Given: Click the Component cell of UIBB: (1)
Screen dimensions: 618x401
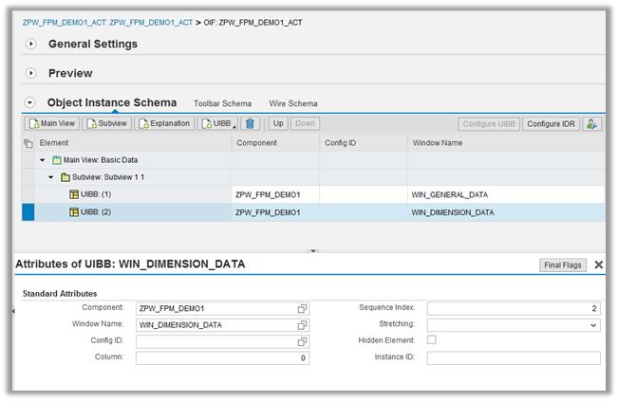Looking at the screenshot, I should pos(275,194).
